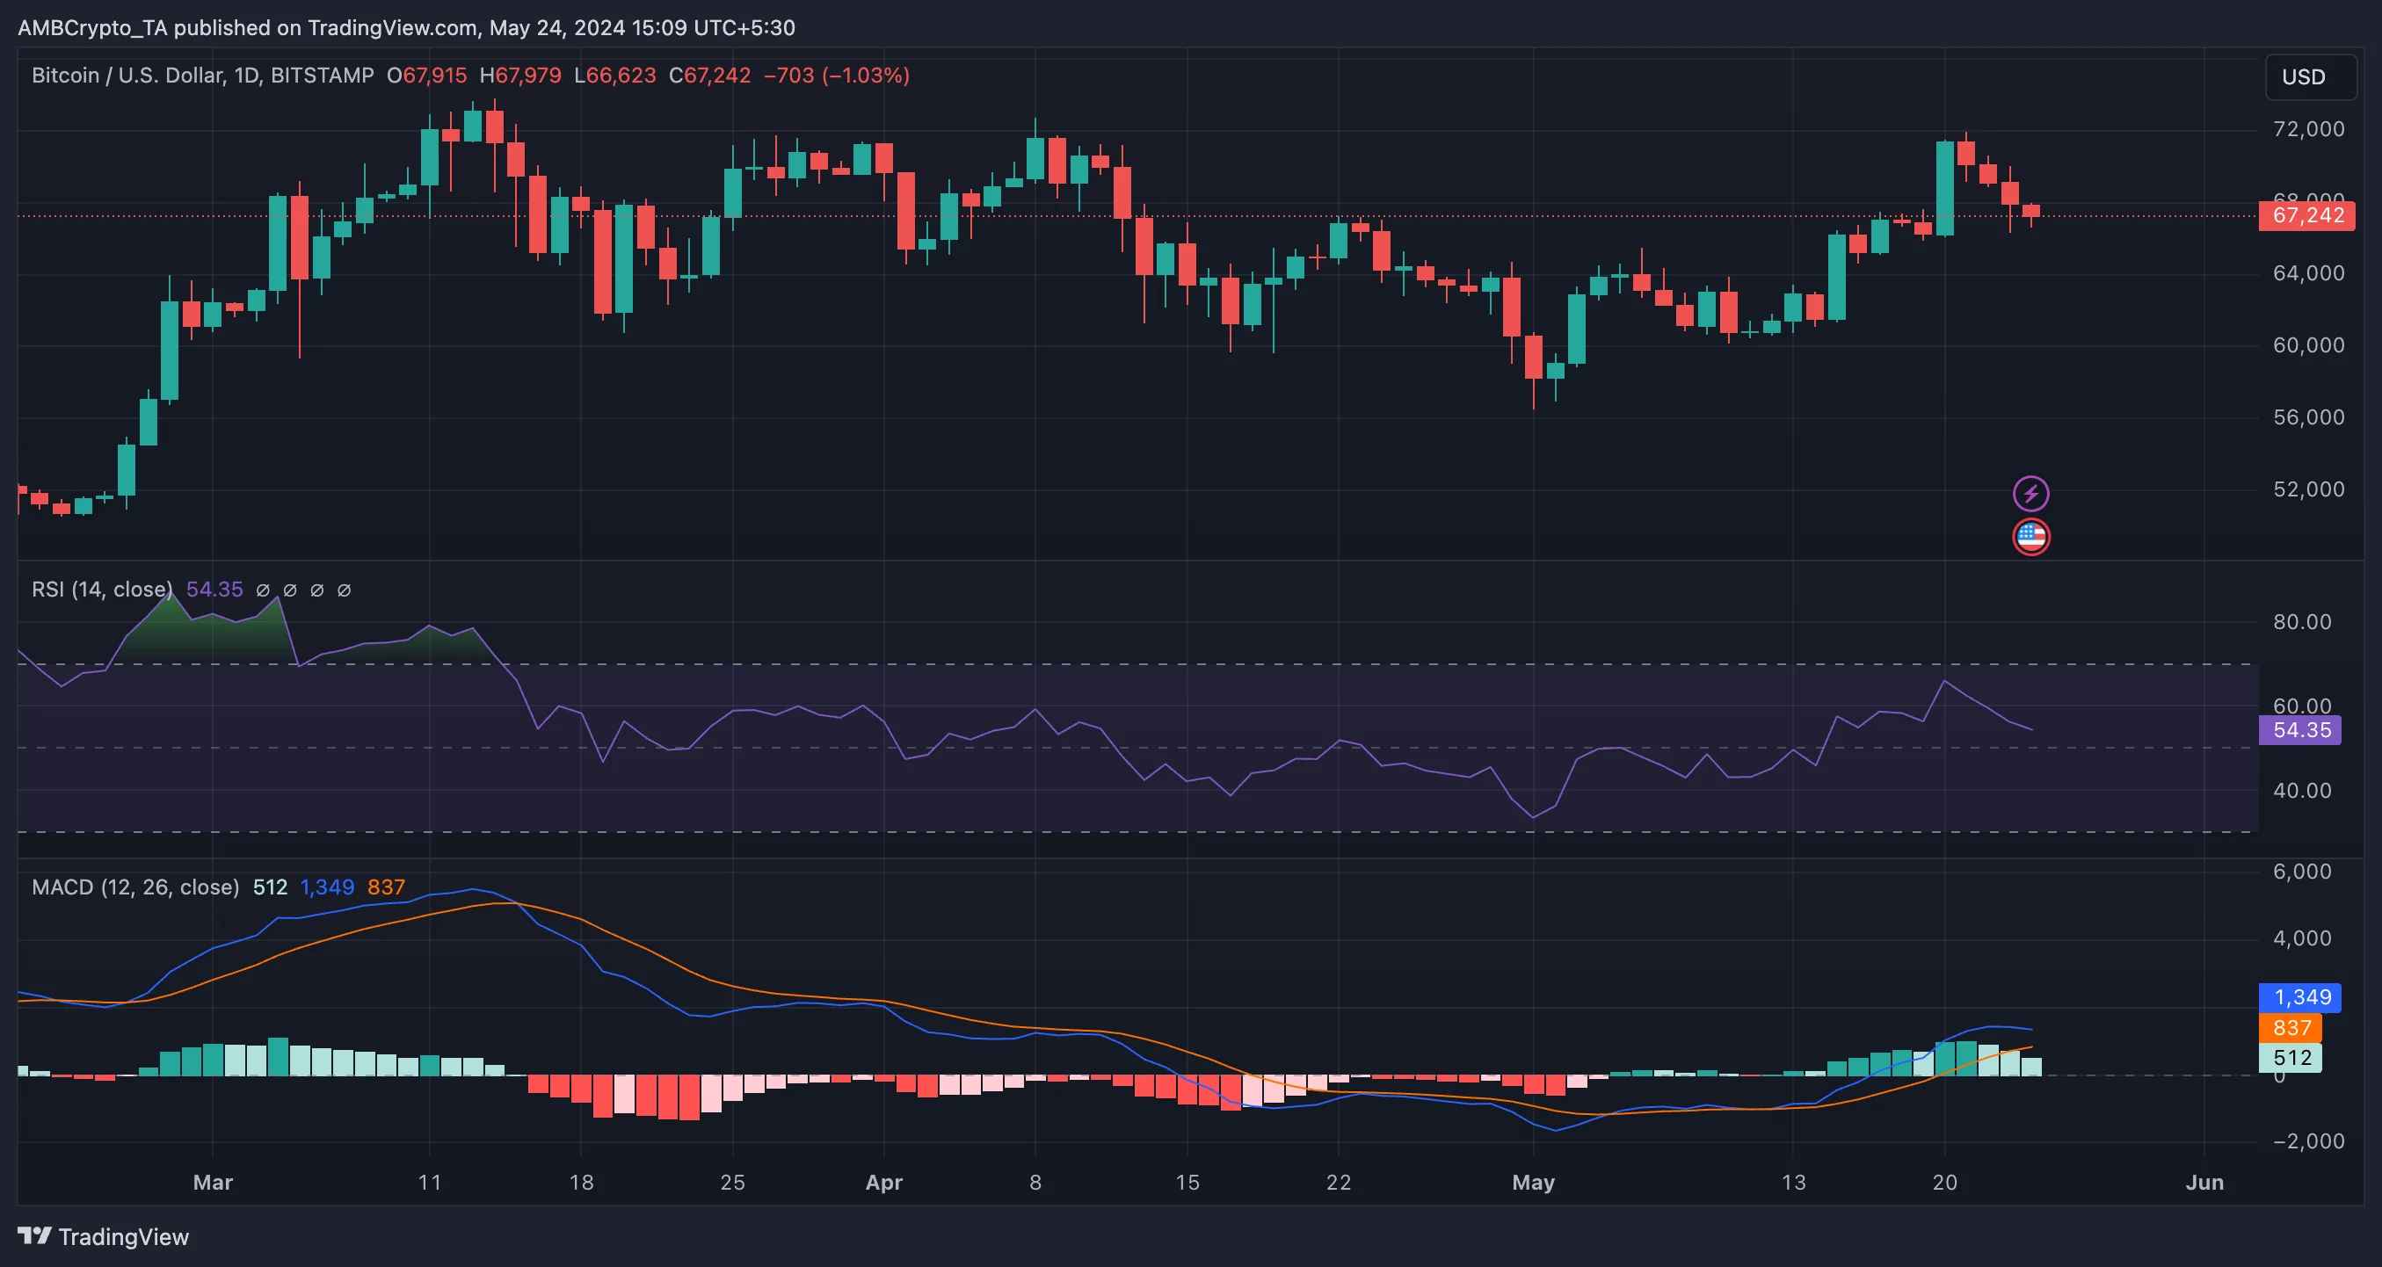
Task: Click the low price L66,623 value
Action: click(x=615, y=76)
